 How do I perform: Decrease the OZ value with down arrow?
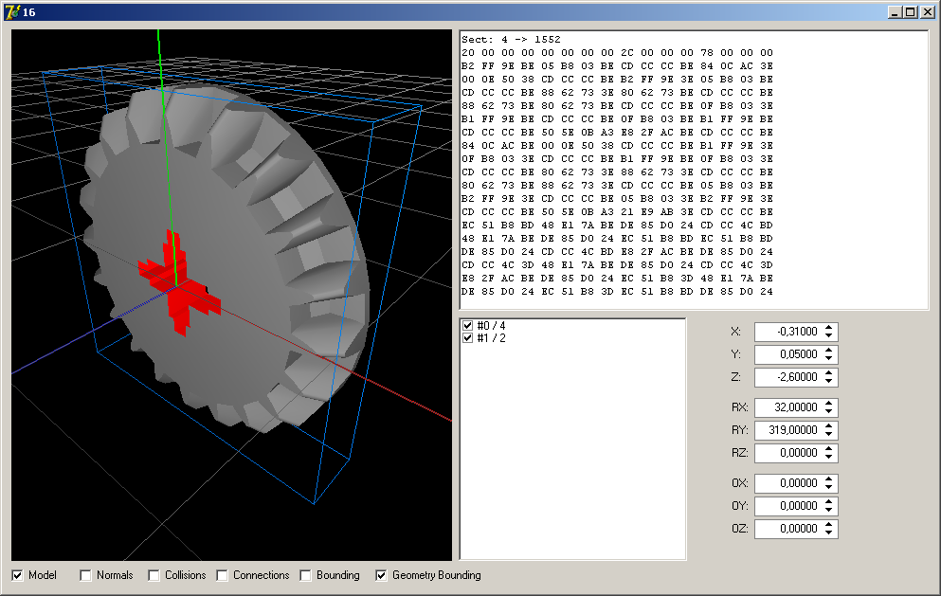pyautogui.click(x=829, y=533)
